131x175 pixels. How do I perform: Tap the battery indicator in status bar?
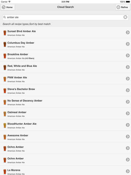128,2
